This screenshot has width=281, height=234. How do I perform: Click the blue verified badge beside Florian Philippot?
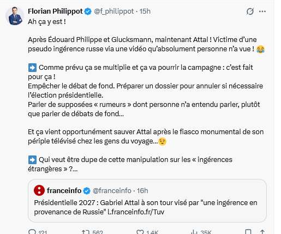(88, 11)
